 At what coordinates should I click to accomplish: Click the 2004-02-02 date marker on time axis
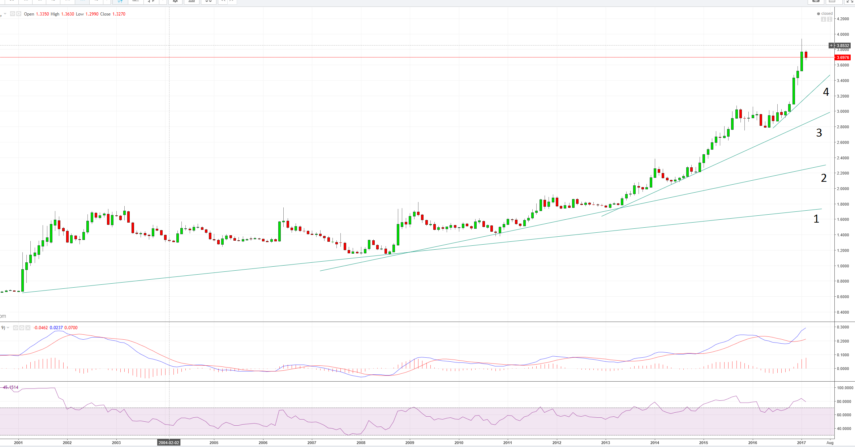pos(169,443)
